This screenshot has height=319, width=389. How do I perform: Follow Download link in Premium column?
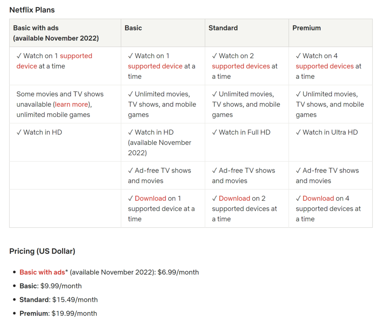(318, 198)
